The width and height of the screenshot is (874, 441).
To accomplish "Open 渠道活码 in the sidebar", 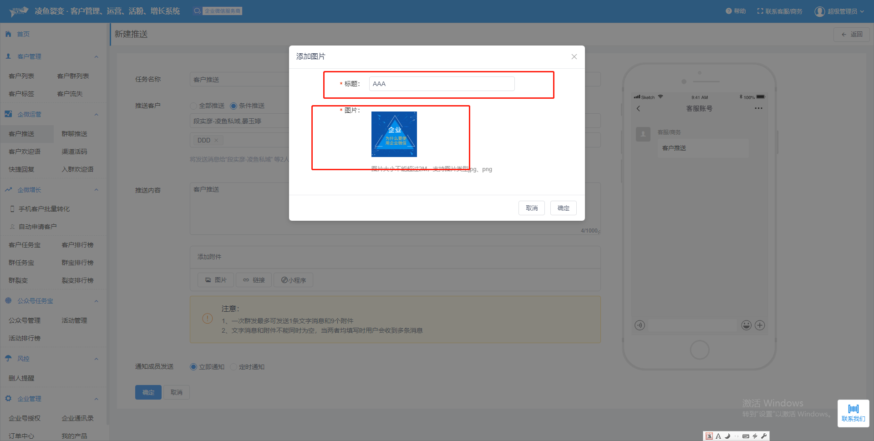I will [x=74, y=152].
